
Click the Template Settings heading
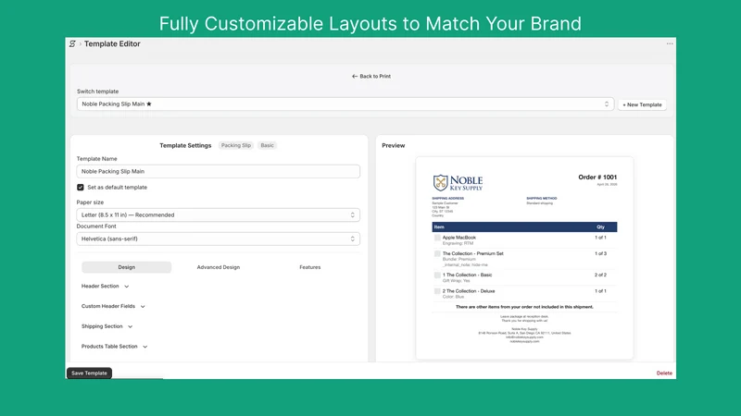(x=185, y=145)
